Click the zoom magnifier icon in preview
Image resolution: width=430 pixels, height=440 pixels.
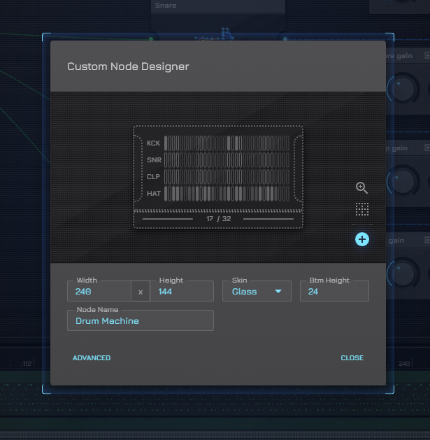coord(361,187)
